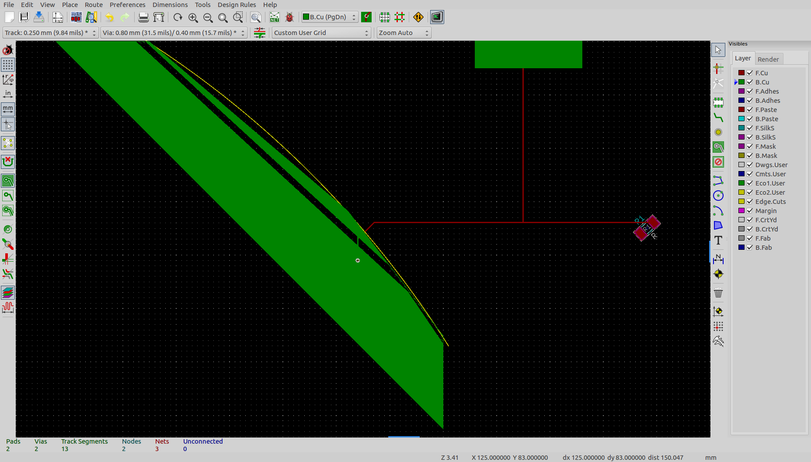This screenshot has width=811, height=462.
Task: Select the Margin layer name
Action: point(766,211)
